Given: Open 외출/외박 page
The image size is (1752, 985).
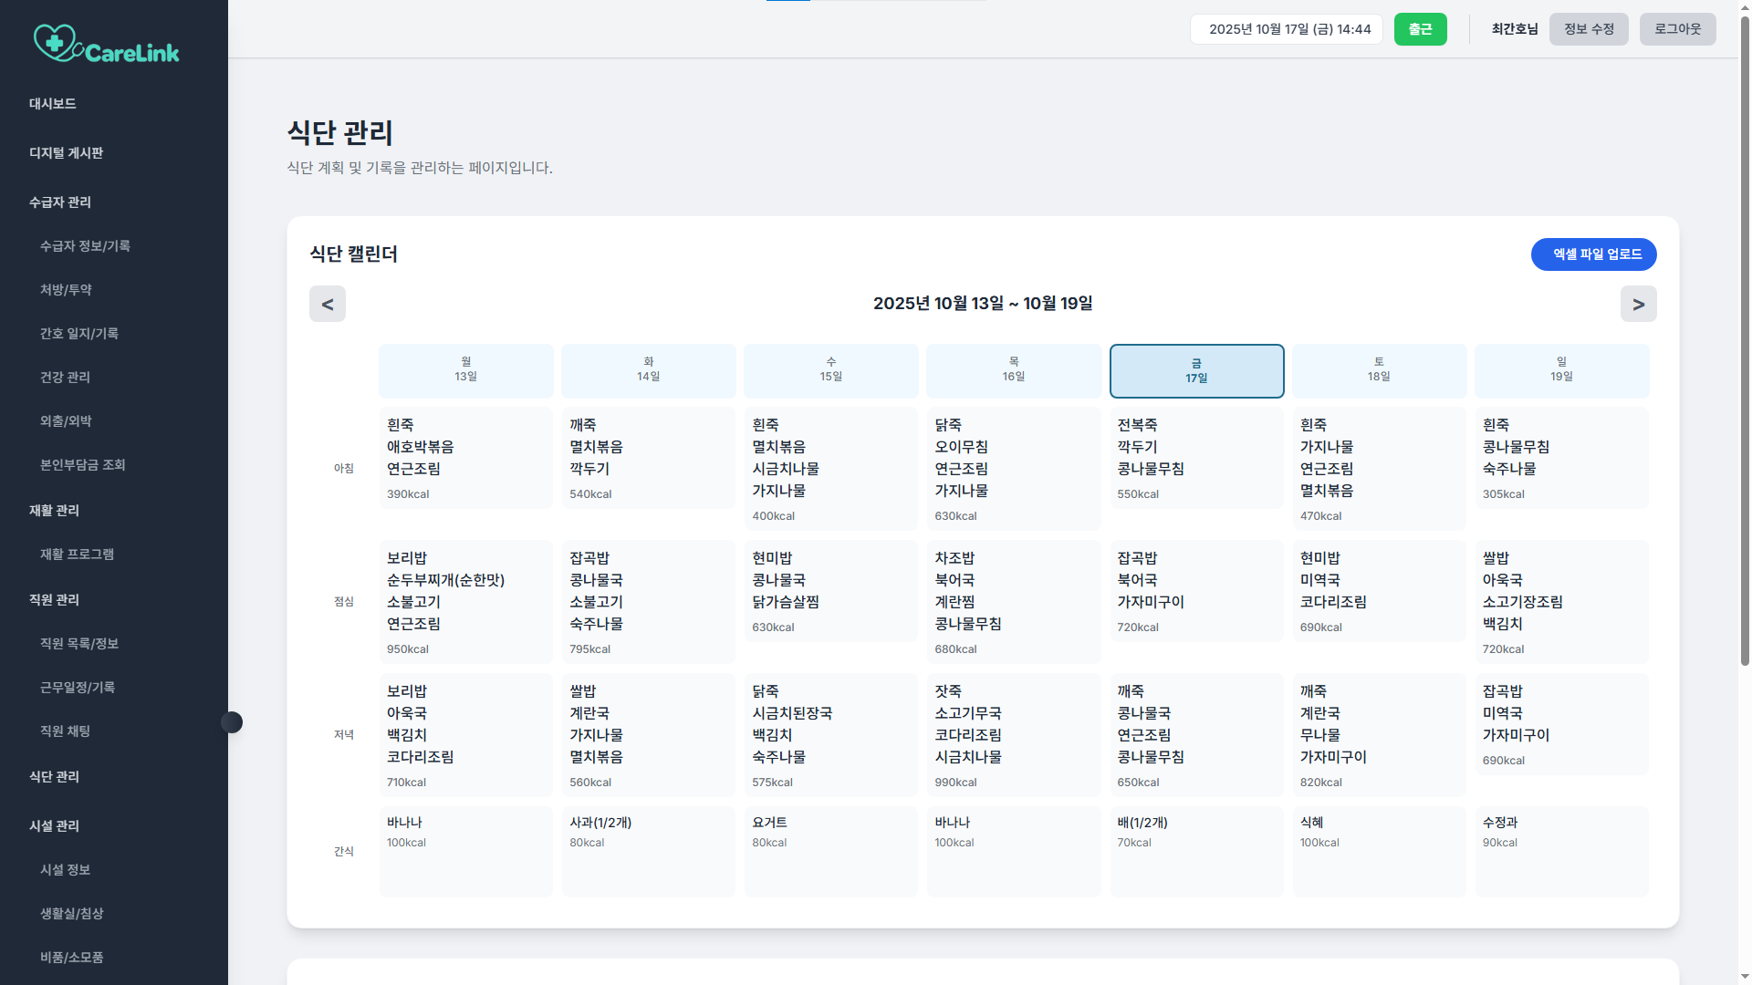Looking at the screenshot, I should pos(66,421).
